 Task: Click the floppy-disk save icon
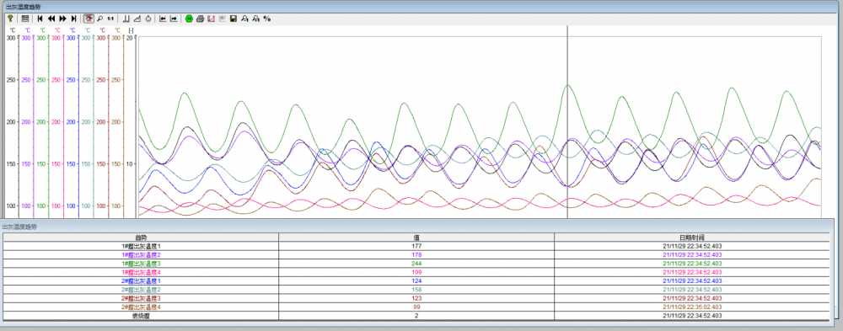tap(234, 19)
